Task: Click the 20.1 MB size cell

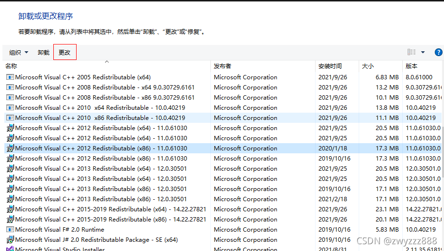Action: pyautogui.click(x=387, y=220)
